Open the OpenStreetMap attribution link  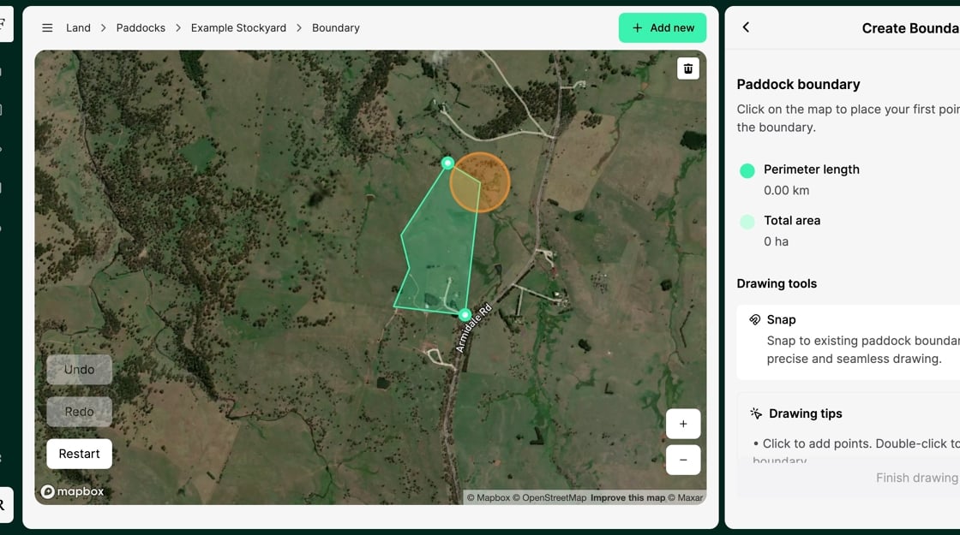[x=549, y=497]
